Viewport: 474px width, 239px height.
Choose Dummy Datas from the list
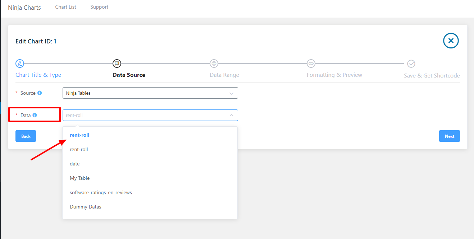(x=85, y=206)
